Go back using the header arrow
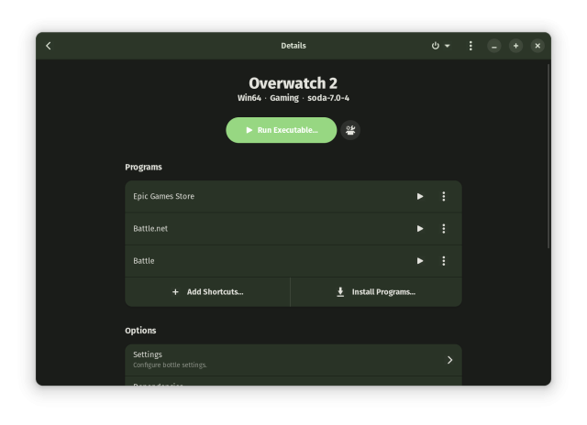Screen dimensions: 587x425 point(49,46)
